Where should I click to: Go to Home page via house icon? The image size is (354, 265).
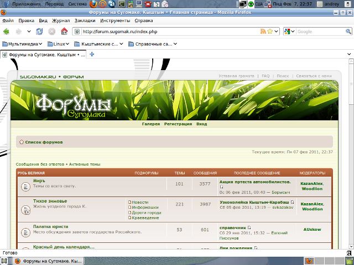coord(64,31)
